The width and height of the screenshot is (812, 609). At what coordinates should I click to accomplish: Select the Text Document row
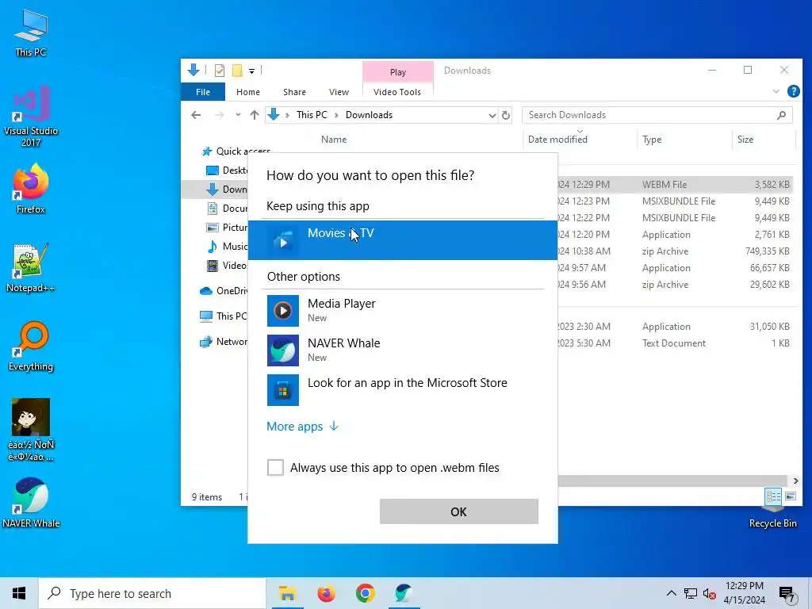676,343
